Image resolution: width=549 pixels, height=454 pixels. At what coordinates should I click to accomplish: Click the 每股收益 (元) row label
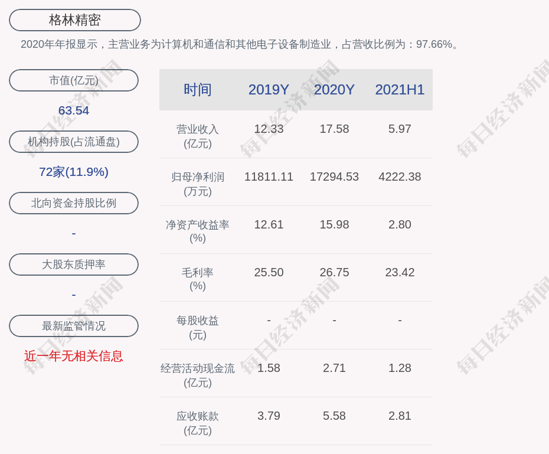coord(198,328)
